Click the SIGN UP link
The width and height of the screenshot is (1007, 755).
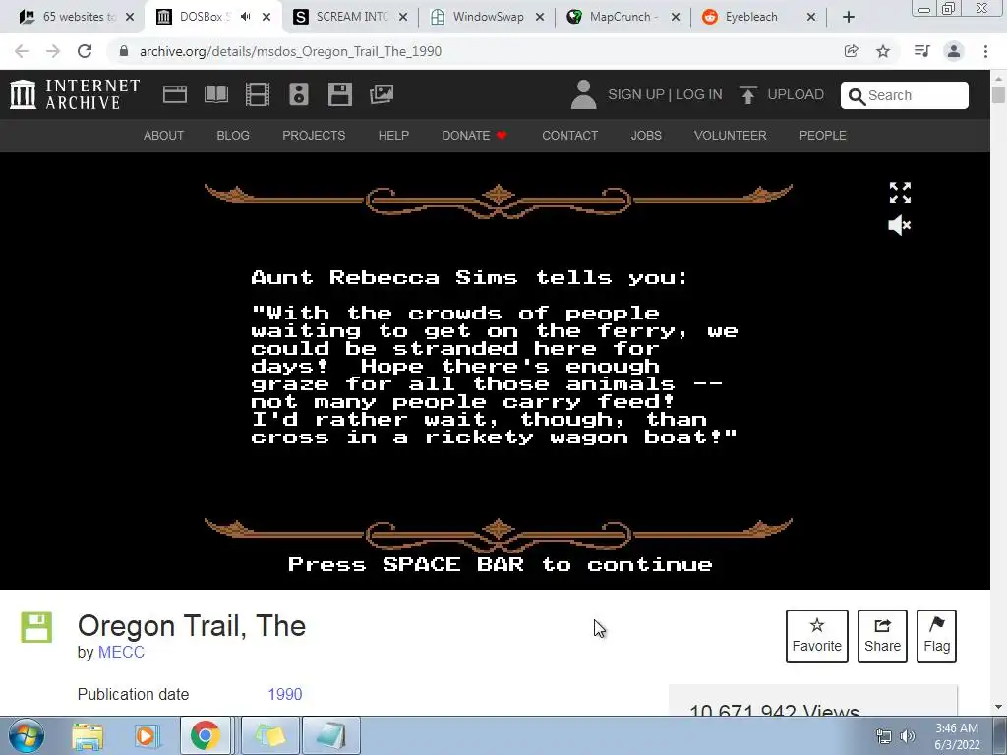click(x=636, y=94)
